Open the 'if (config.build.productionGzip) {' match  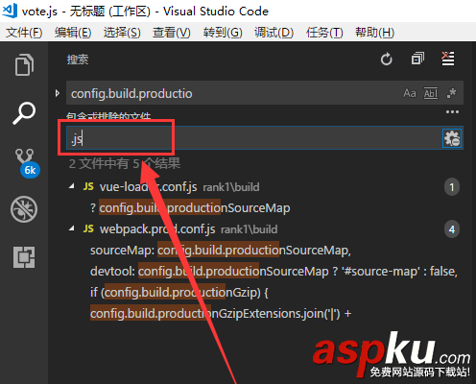[x=179, y=293]
